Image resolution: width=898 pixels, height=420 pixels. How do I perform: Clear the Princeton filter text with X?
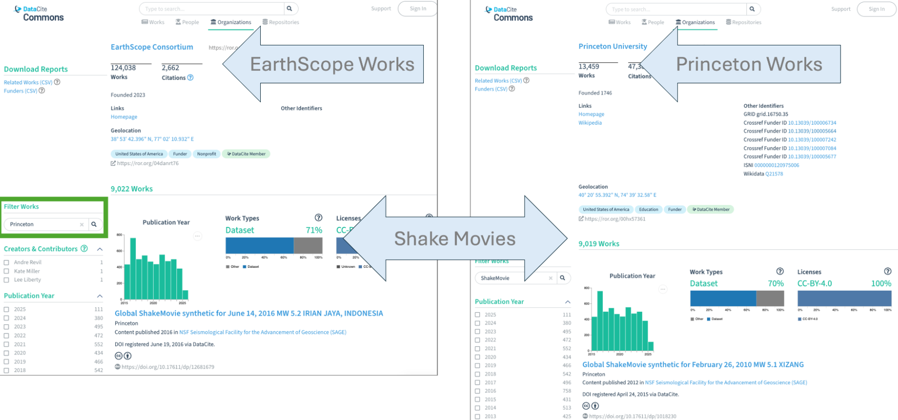82,224
